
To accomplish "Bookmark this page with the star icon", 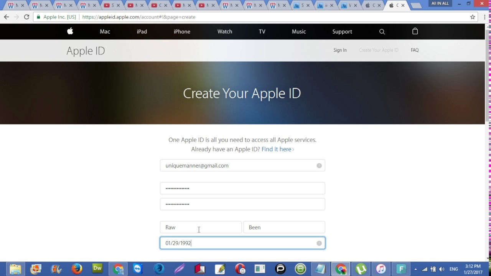I will (x=473, y=17).
